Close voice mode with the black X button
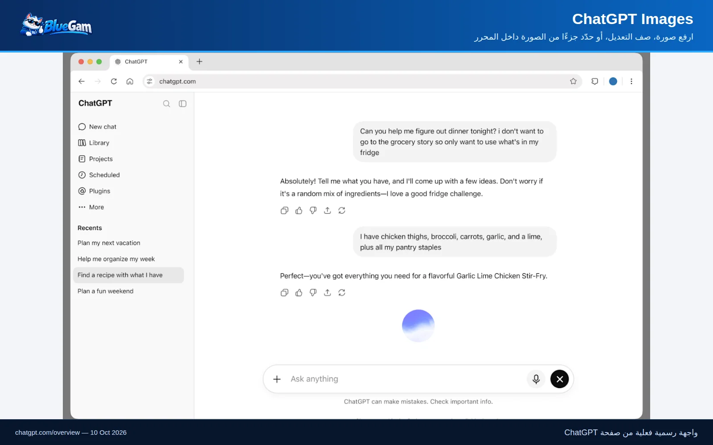Image resolution: width=713 pixels, height=445 pixels. pyautogui.click(x=559, y=379)
